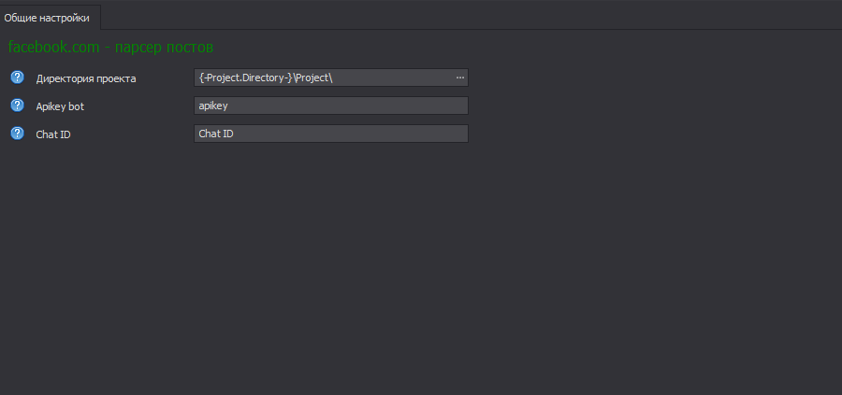Click help icon beside Директория проекта
The height and width of the screenshot is (395, 842).
[x=17, y=78]
